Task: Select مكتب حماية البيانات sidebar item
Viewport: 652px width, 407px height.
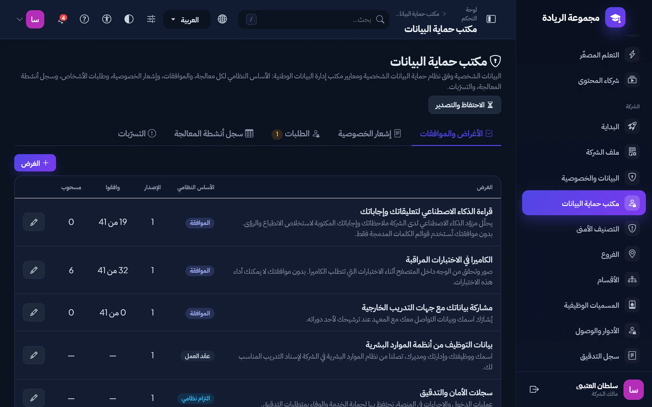Action: (x=584, y=203)
